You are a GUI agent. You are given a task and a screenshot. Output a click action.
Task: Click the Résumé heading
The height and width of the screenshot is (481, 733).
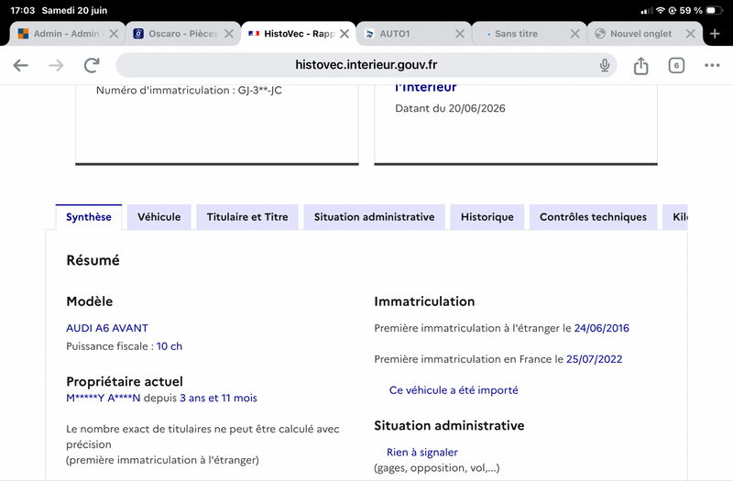point(93,260)
